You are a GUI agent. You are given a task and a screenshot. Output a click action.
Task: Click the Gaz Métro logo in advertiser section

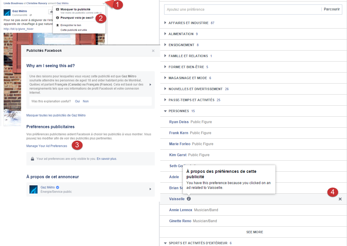[x=34, y=189]
